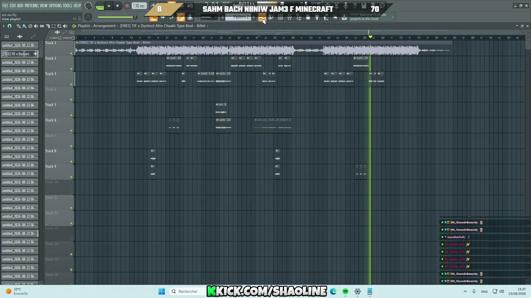Click the Record microphone icon in toolbar

[346, 6]
